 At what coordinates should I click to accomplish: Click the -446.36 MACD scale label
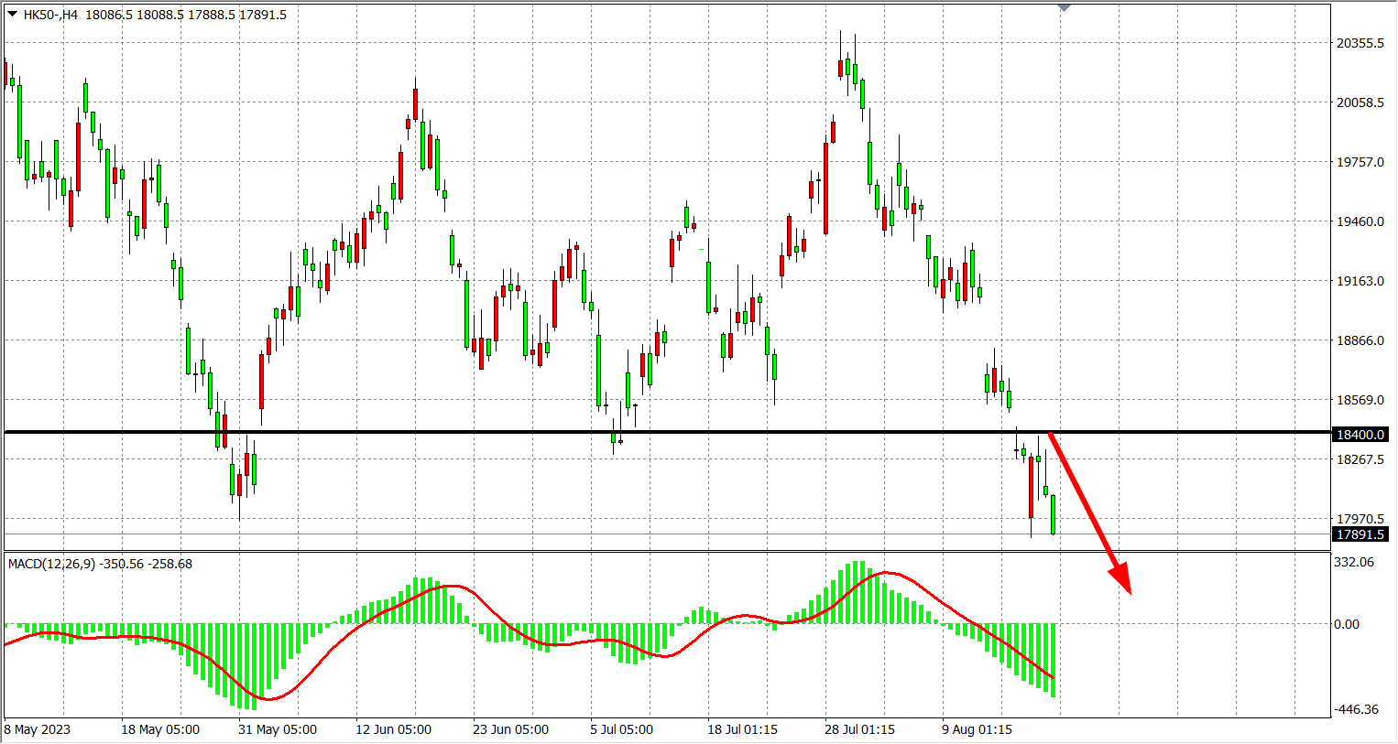(x=1356, y=709)
